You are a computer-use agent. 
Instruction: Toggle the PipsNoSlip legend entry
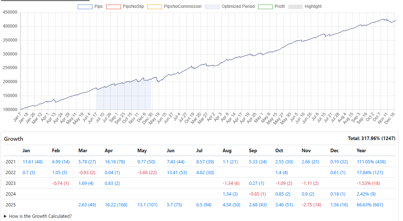[125, 6]
